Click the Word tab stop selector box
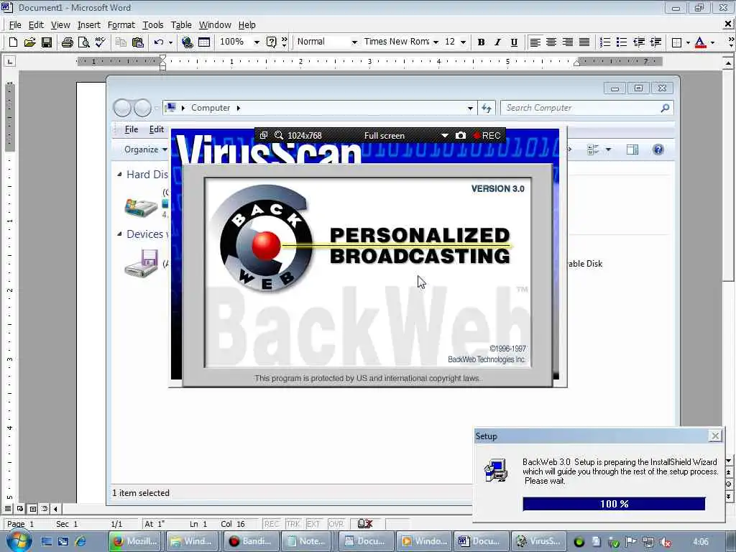736x552 pixels. click(9, 61)
